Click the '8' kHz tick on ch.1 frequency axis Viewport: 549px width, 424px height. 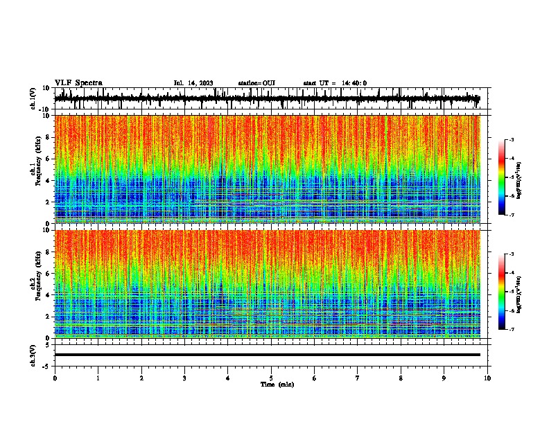[48, 137]
